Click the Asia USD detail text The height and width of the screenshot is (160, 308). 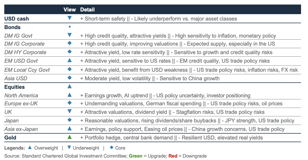(150, 78)
